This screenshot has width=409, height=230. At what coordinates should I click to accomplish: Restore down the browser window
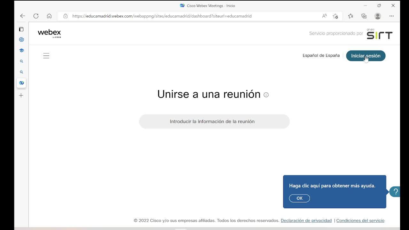click(379, 5)
